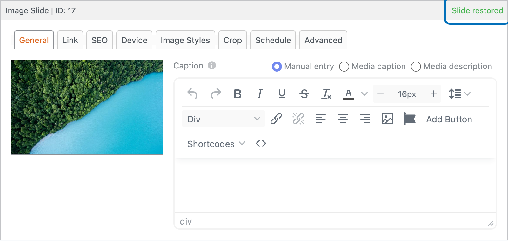This screenshot has width=508, height=241.
Task: Show the Caption info tooltip icon
Action: click(212, 65)
